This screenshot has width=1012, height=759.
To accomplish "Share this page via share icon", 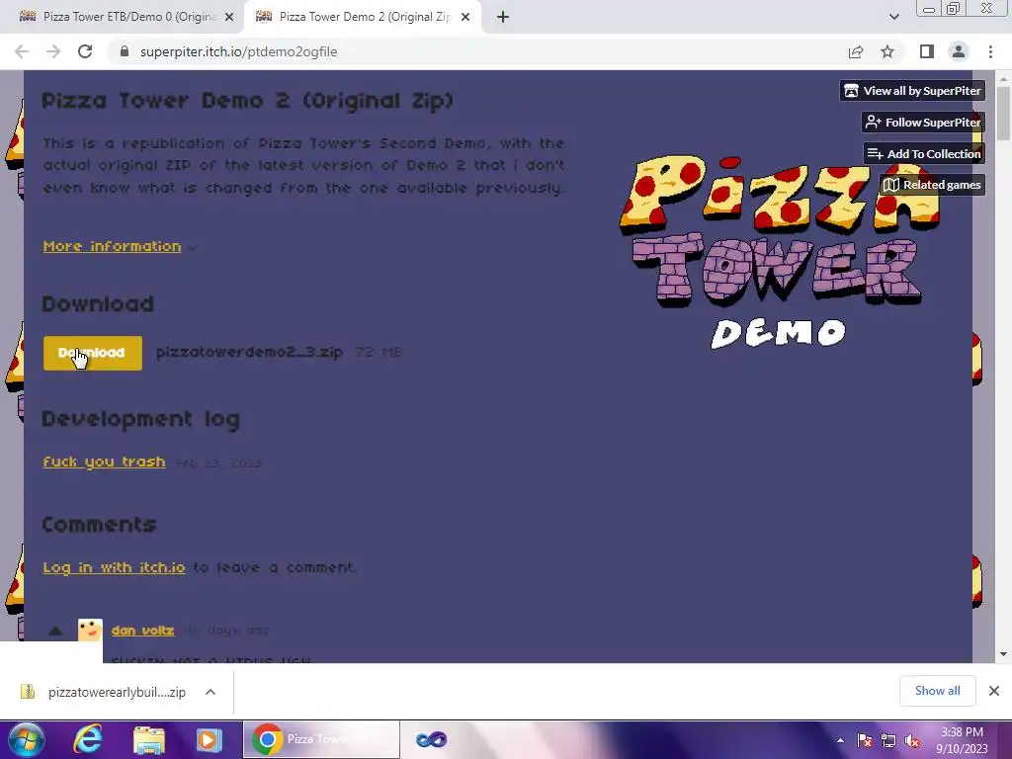I will point(856,51).
